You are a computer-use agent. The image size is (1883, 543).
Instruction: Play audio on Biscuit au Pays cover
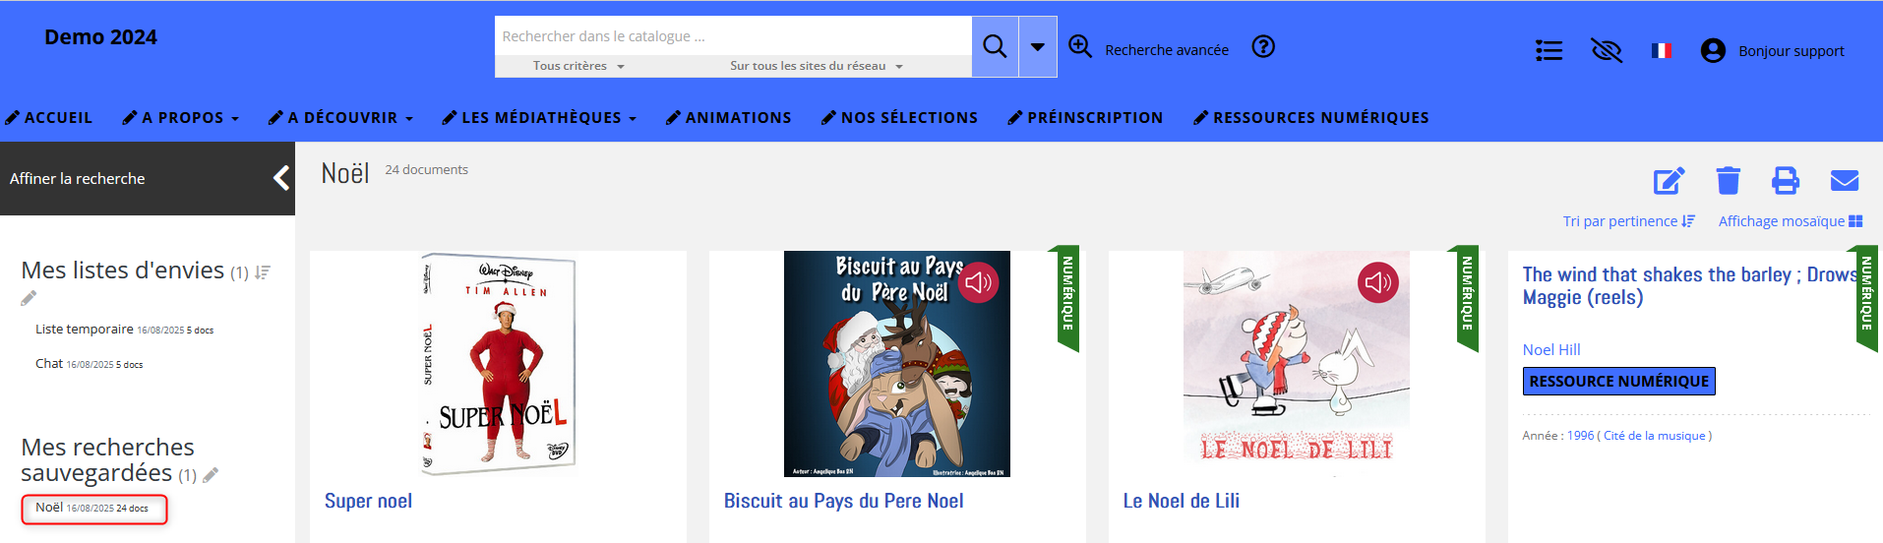point(978,283)
